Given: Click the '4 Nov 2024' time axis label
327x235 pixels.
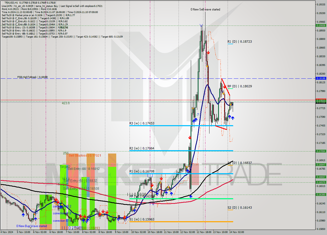Looking at the screenshot, I should 6,232.
